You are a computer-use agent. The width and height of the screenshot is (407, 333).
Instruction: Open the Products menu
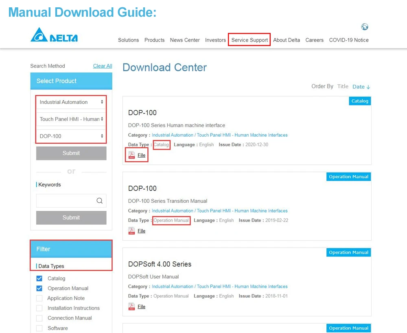pyautogui.click(x=154, y=40)
